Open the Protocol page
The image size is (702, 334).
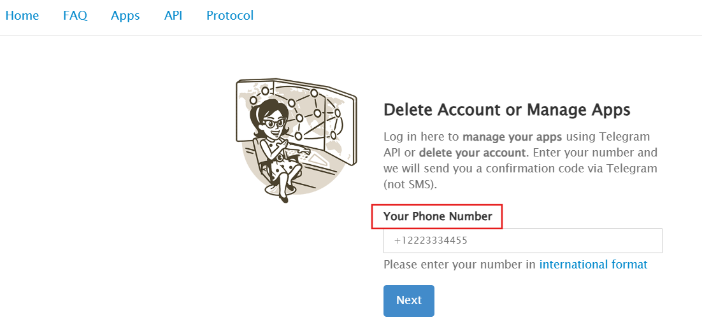[230, 16]
